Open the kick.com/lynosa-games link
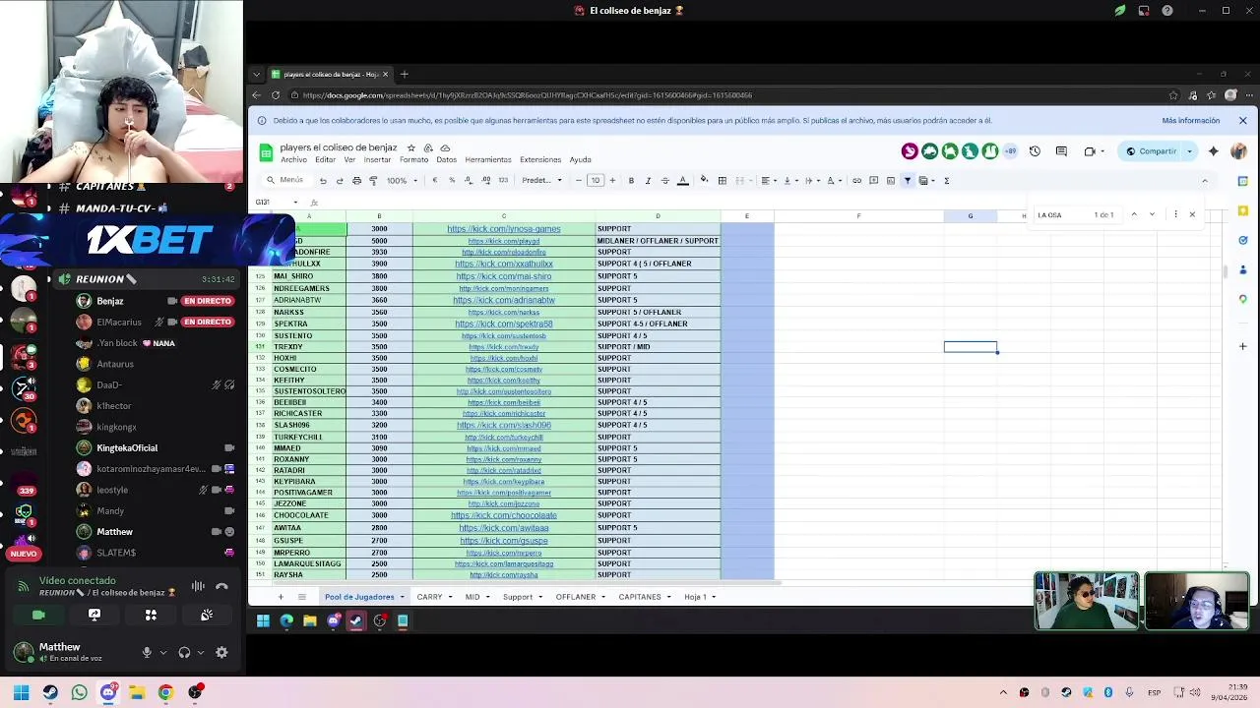 (x=504, y=229)
